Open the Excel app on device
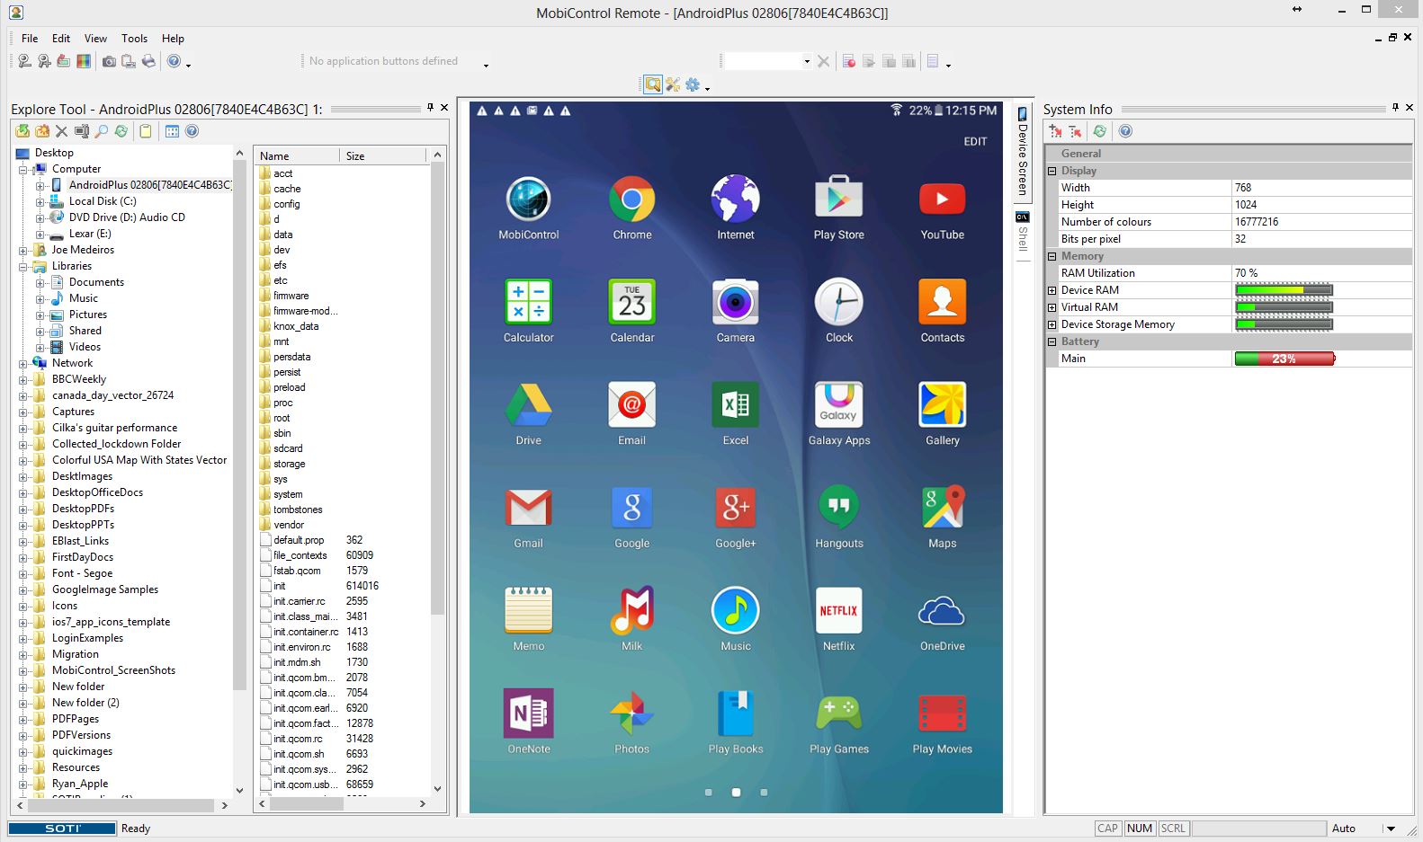 tap(736, 414)
